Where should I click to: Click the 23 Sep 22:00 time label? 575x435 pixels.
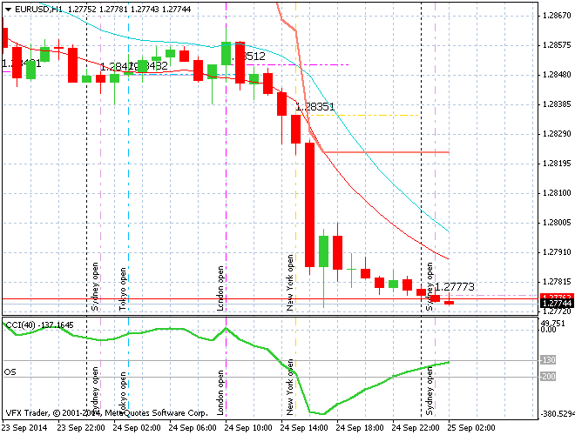point(81,428)
